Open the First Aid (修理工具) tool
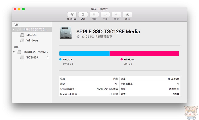 [x=72, y=15]
